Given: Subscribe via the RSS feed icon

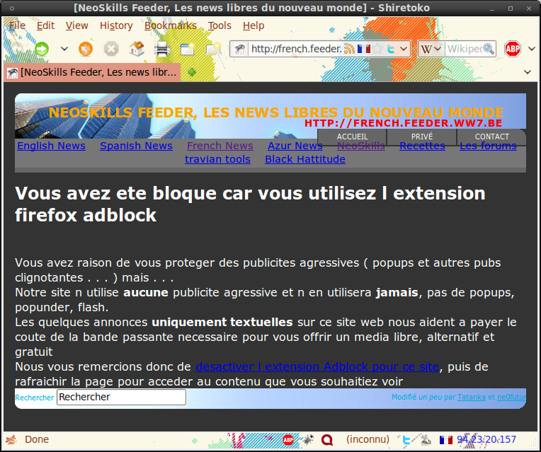Looking at the screenshot, I should point(349,49).
